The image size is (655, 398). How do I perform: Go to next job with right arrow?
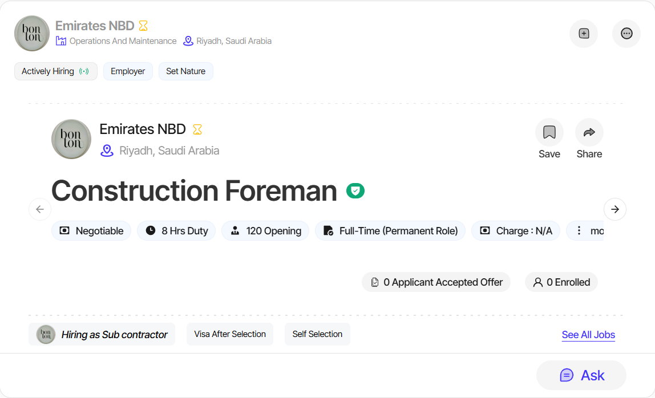click(614, 209)
